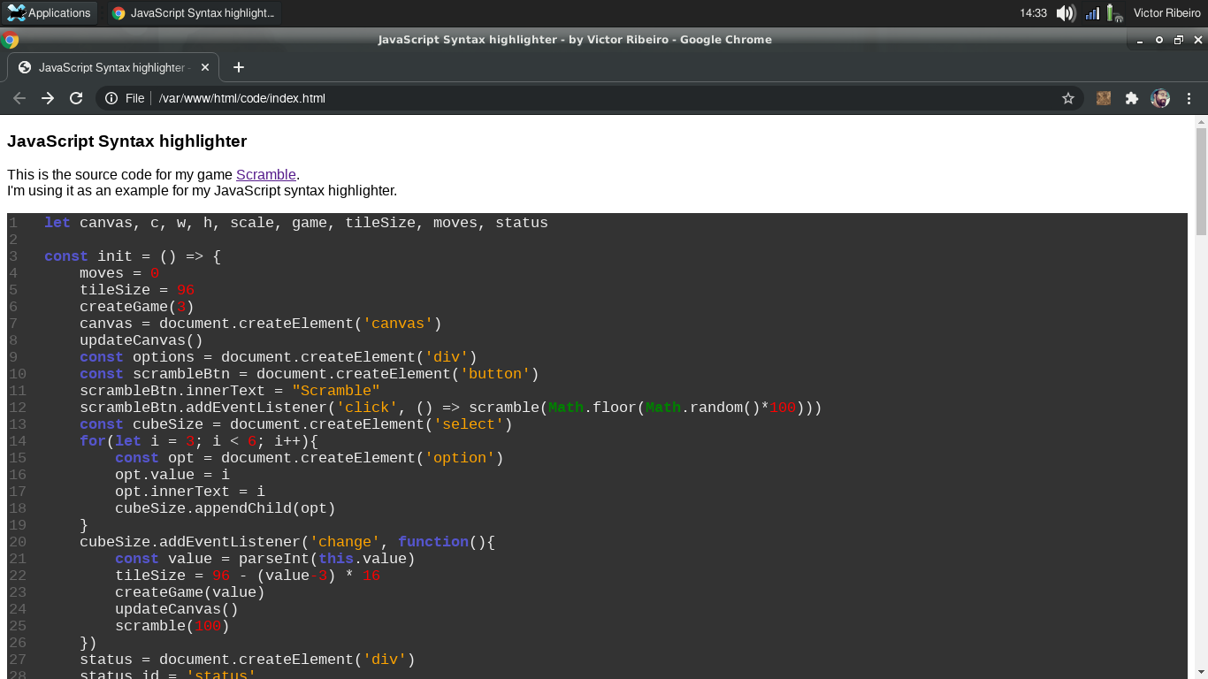Open the Chrome profile avatar
The width and height of the screenshot is (1208, 679).
pyautogui.click(x=1160, y=98)
